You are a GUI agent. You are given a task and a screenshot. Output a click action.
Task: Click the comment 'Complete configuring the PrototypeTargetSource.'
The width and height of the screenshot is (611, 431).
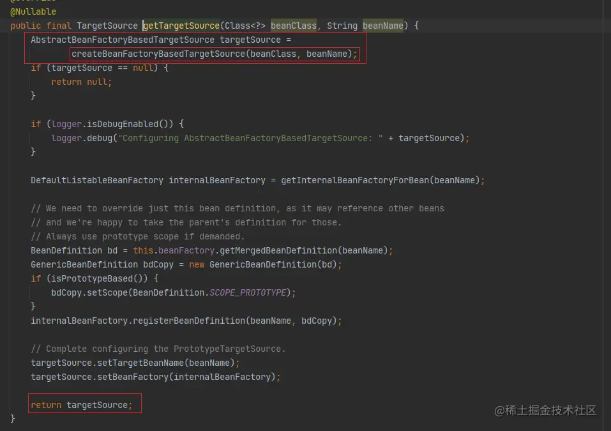point(158,349)
